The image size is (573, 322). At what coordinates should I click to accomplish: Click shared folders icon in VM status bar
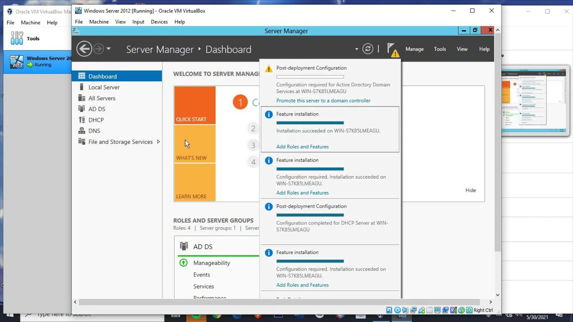click(x=430, y=310)
